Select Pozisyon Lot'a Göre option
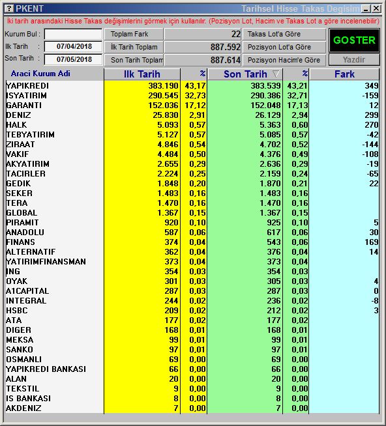The height and width of the screenshot is (426, 386). (x=284, y=47)
